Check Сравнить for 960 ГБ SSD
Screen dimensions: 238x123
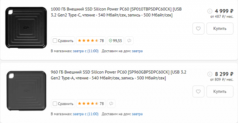(x=55, y=104)
